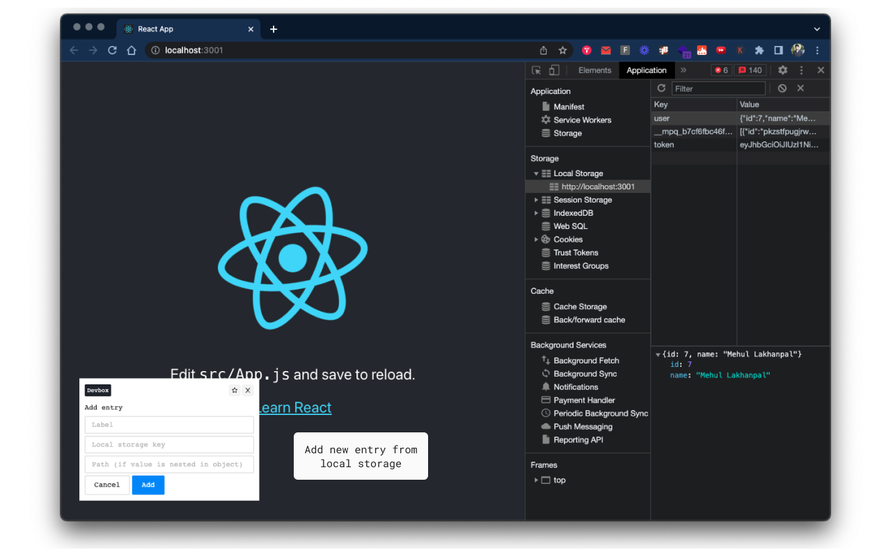891x557 pixels.
Task: Click the blue Add button
Action: (148, 485)
